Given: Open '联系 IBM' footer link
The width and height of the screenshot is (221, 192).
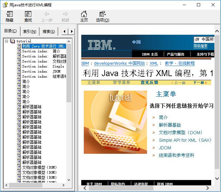Looking at the screenshot, I should tap(165, 184).
